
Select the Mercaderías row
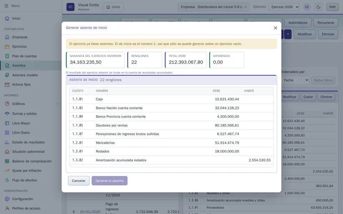click(171, 143)
